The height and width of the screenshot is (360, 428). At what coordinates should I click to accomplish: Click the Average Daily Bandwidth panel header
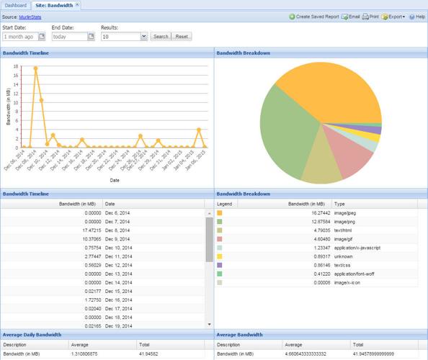click(107, 335)
